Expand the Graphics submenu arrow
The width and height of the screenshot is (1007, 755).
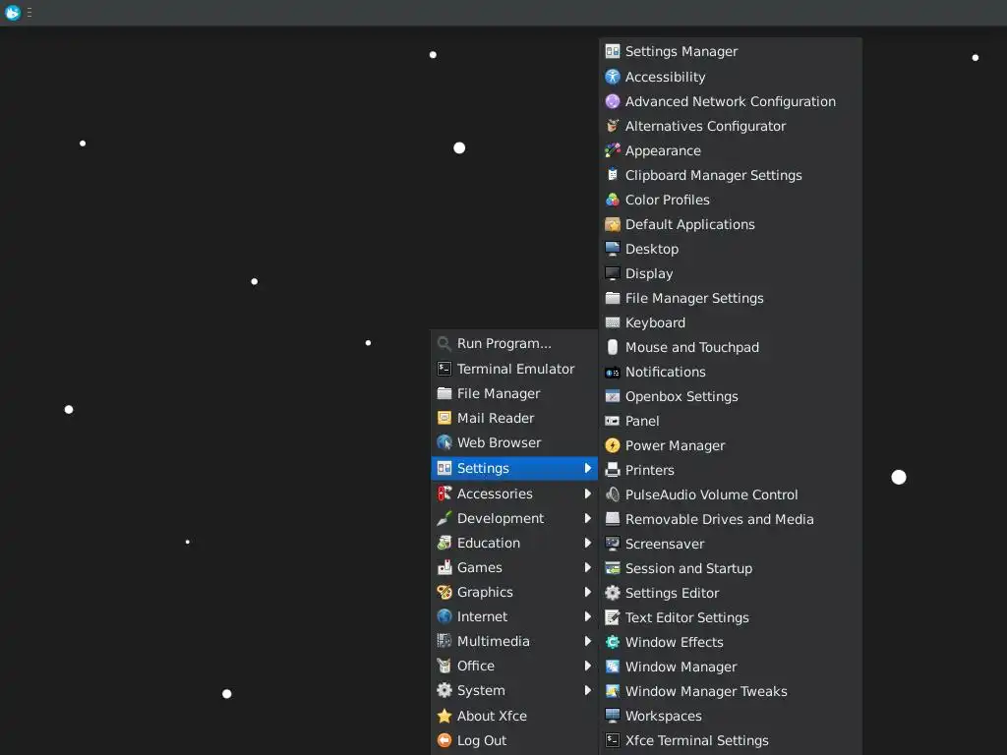[x=587, y=592]
